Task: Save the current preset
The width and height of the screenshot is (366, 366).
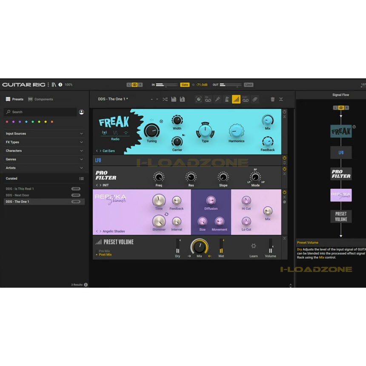Action: pyautogui.click(x=174, y=100)
